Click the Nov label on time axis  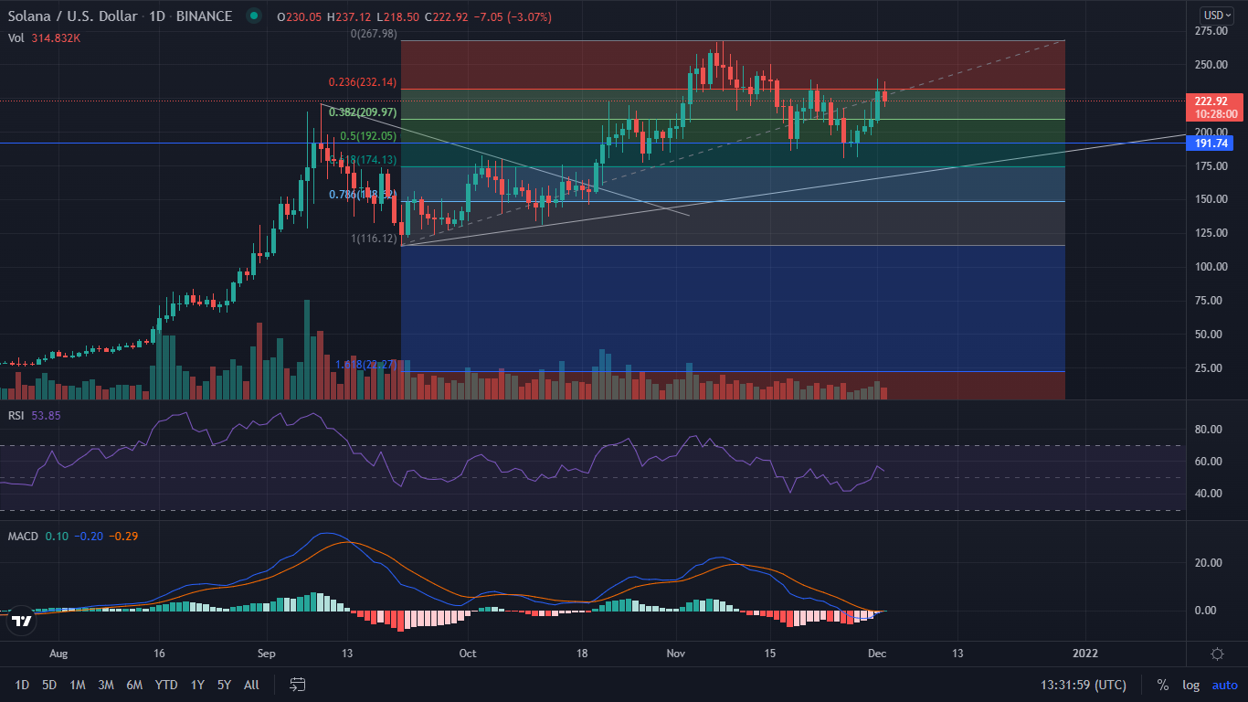(x=676, y=654)
